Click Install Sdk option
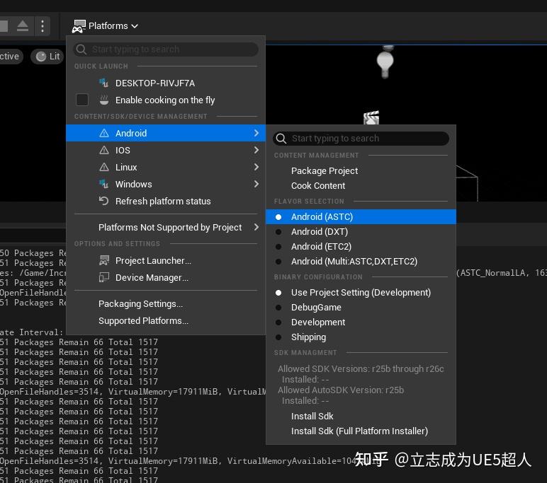547x483 pixels. (x=361, y=416)
